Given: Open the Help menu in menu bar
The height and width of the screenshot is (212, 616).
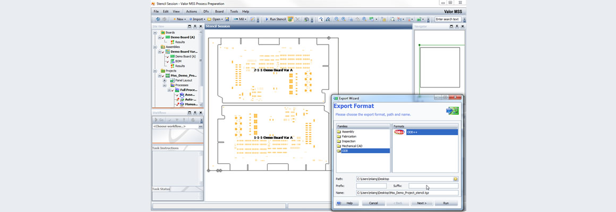Looking at the screenshot, I should point(246,12).
